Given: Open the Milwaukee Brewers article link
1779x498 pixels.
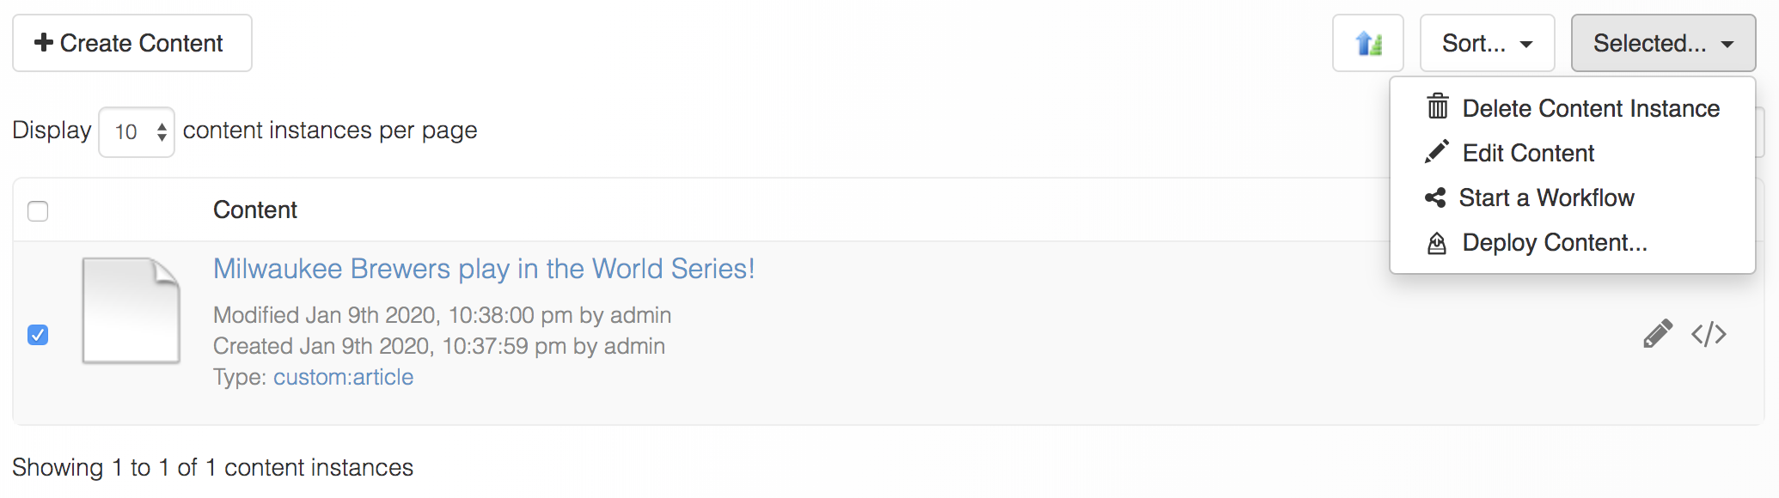Looking at the screenshot, I should (484, 269).
